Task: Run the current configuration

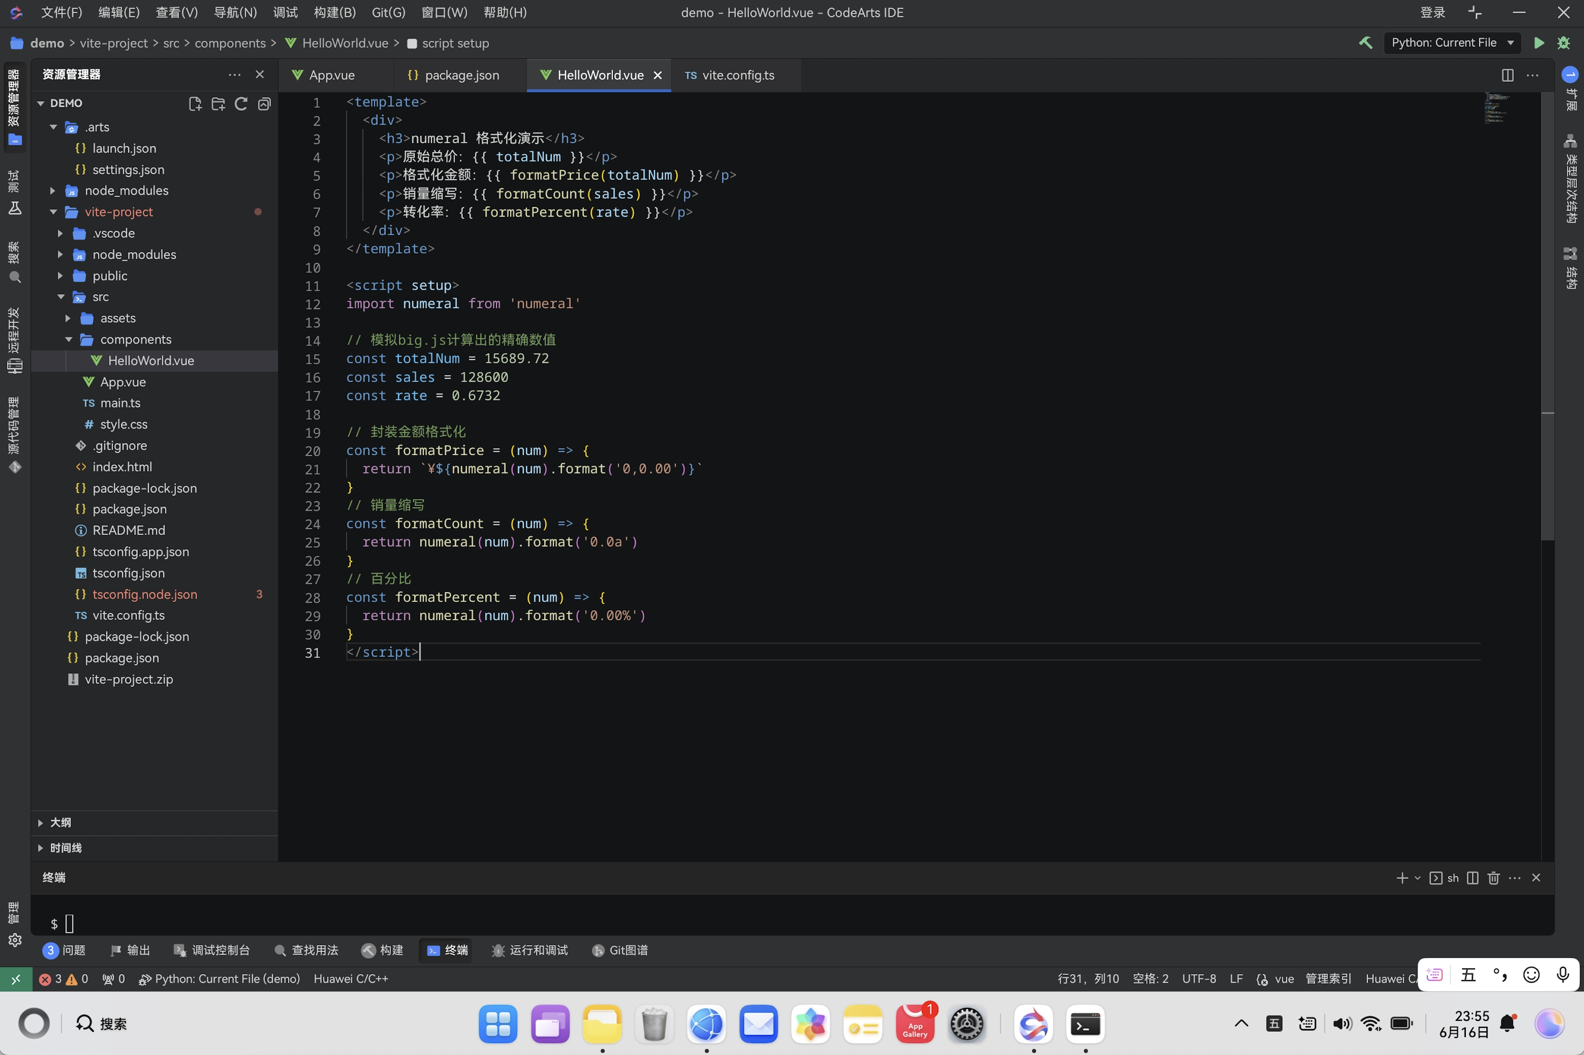Action: (1538, 43)
